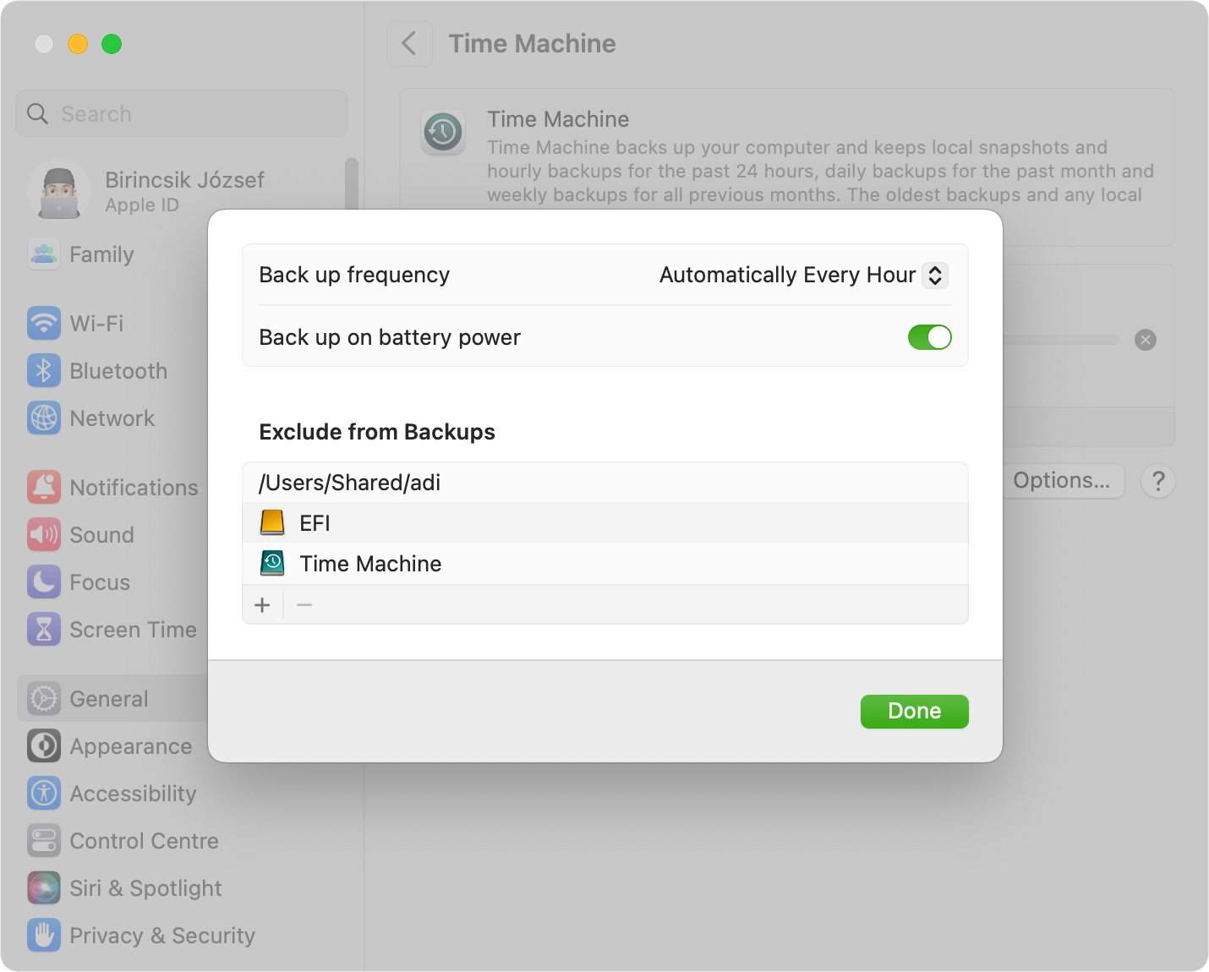Toggle Back up on battery power switch

(x=929, y=337)
